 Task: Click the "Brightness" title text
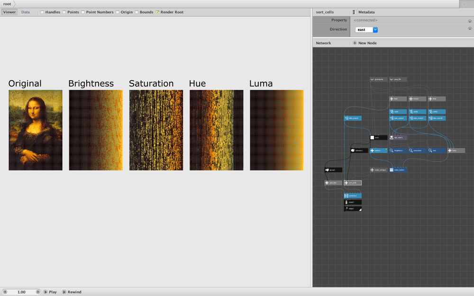(91, 83)
